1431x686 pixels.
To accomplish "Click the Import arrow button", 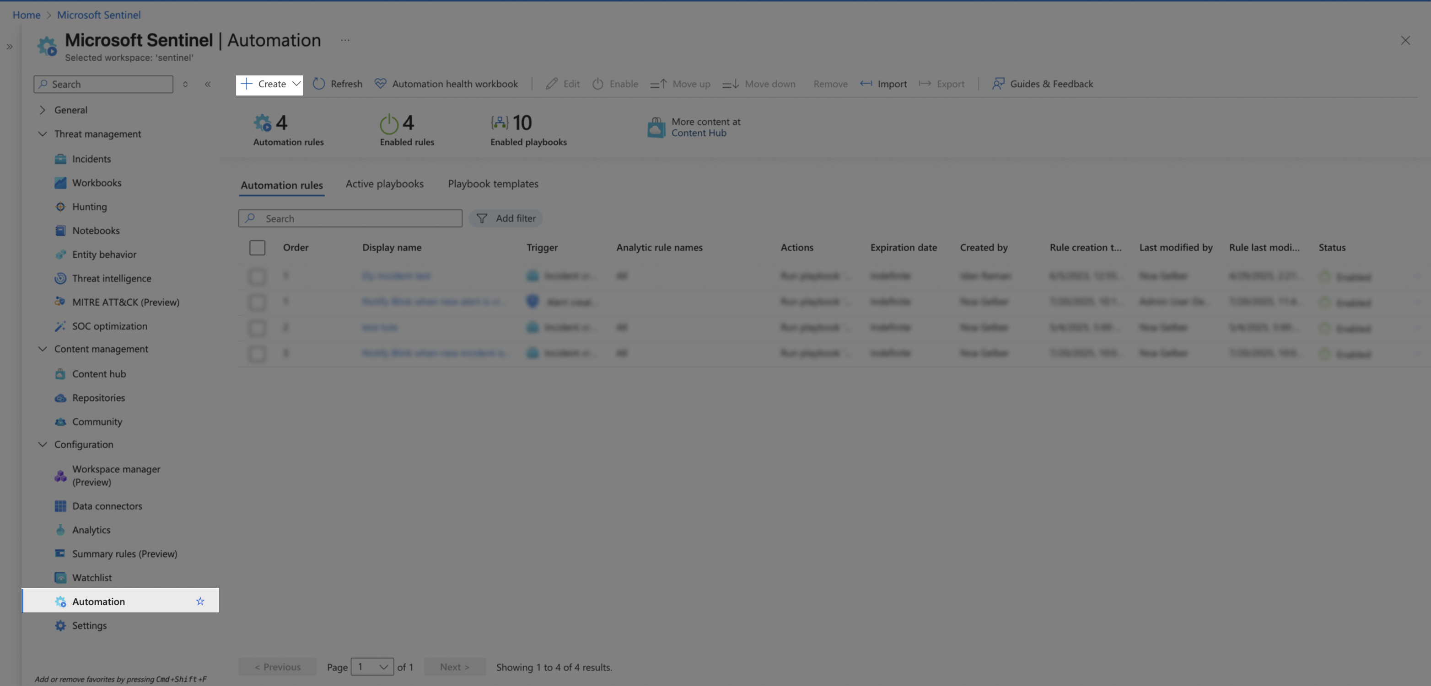I will point(883,84).
